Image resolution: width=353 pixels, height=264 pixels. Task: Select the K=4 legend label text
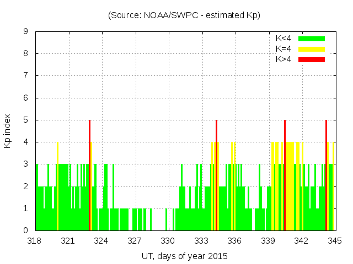click(x=284, y=49)
